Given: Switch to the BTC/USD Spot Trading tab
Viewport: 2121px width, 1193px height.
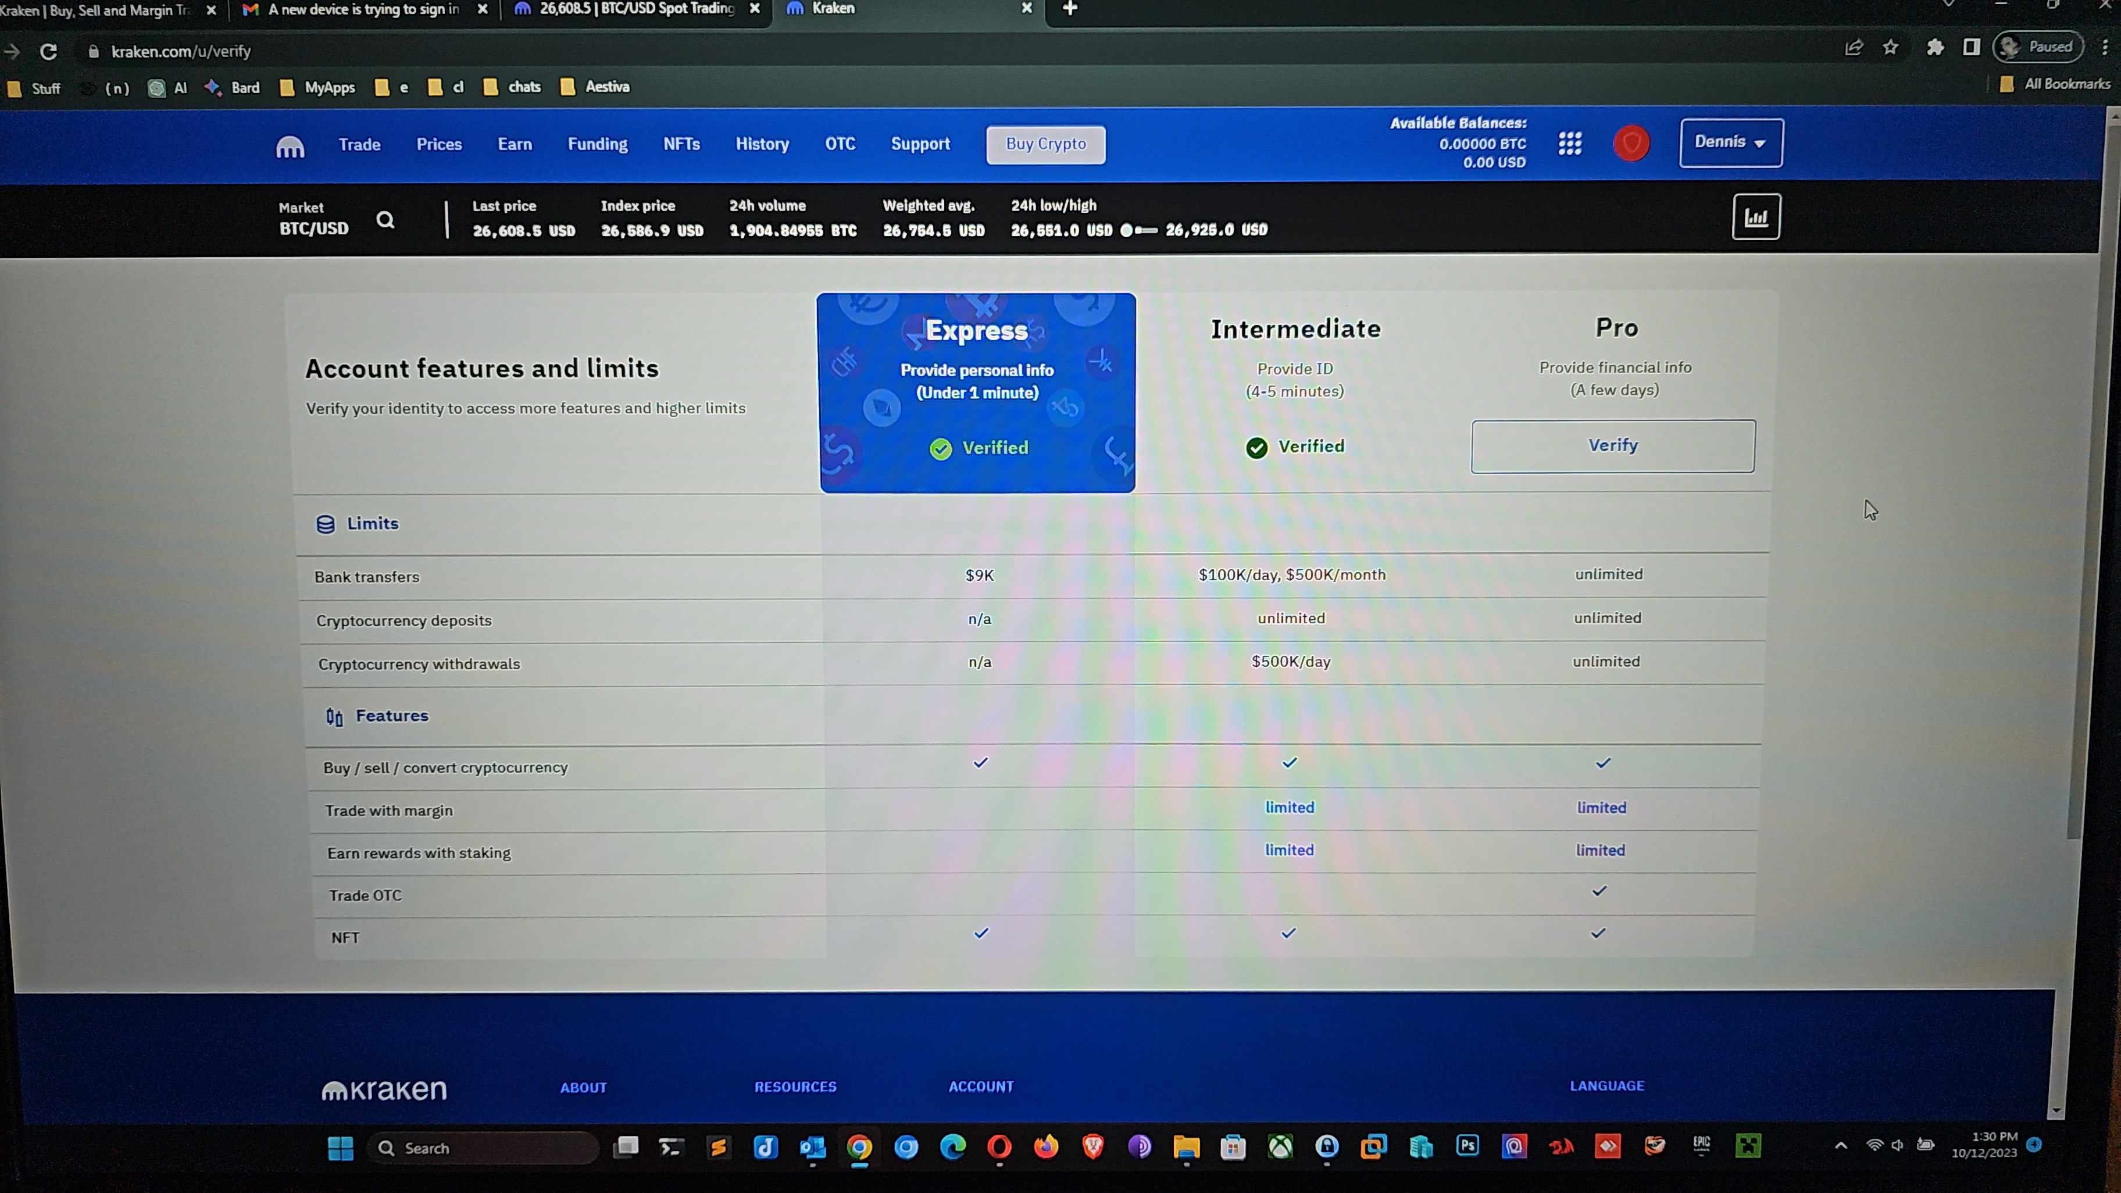Looking at the screenshot, I should pos(635,9).
